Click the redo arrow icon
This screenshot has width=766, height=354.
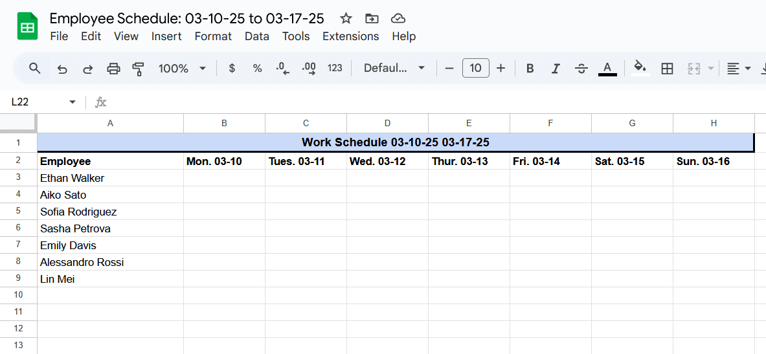point(88,69)
